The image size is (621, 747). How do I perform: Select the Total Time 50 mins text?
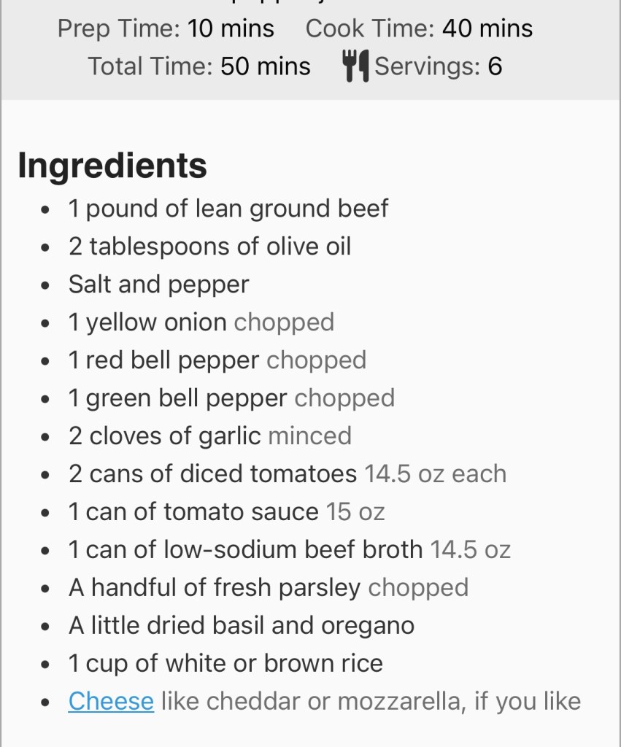199,66
